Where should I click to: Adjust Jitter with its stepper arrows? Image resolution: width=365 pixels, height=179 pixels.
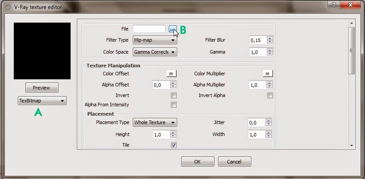(269, 122)
